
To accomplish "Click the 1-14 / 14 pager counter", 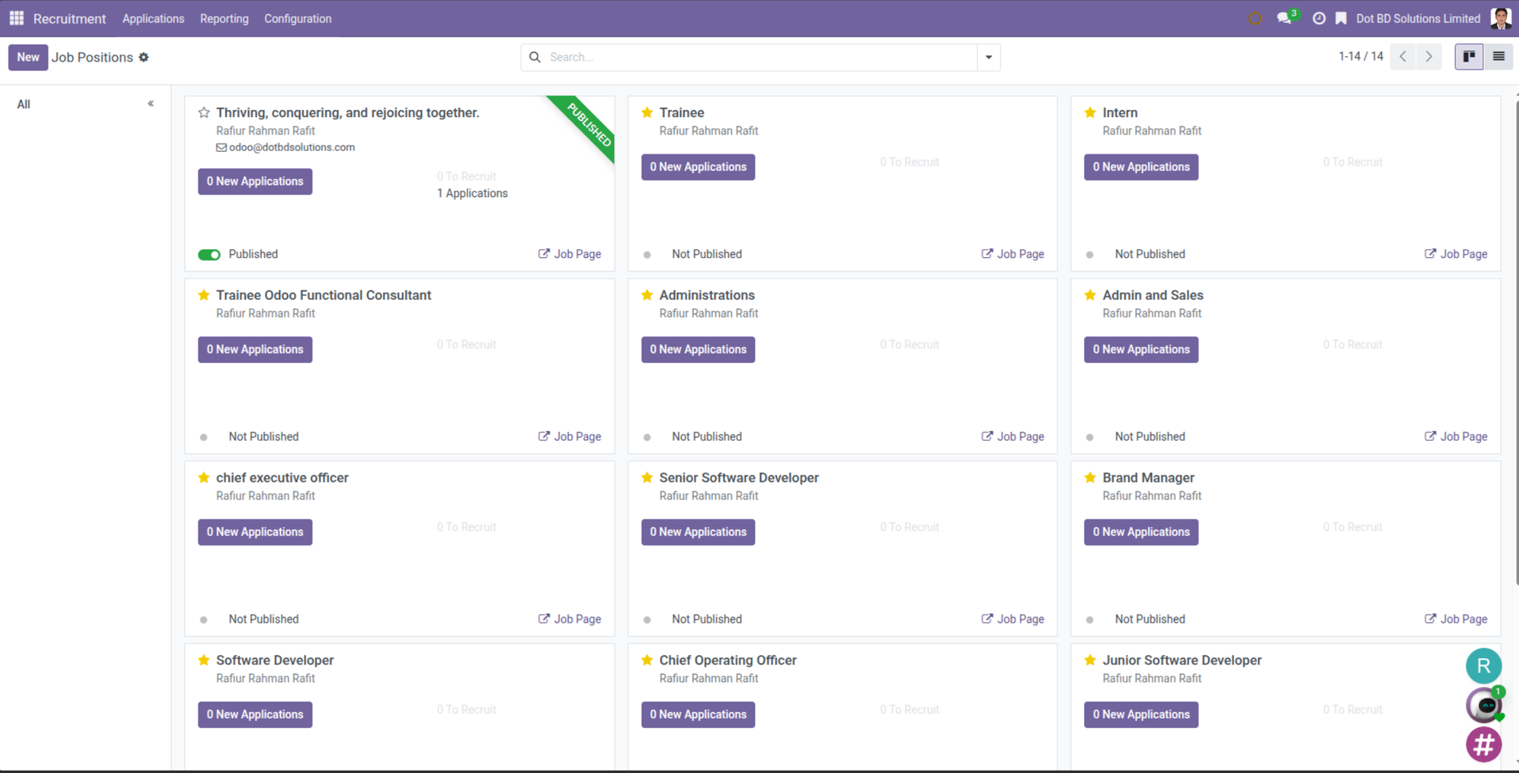I will tap(1361, 57).
